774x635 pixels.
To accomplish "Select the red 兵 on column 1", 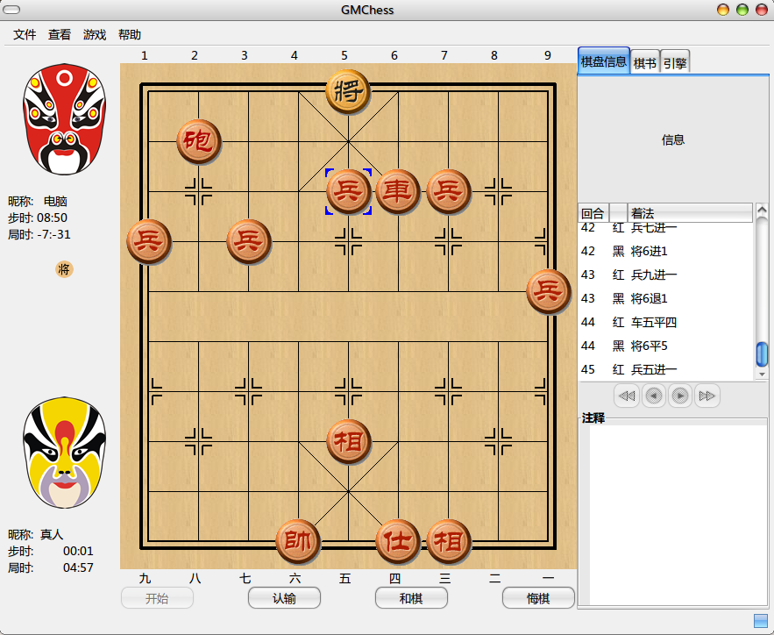I will [149, 241].
